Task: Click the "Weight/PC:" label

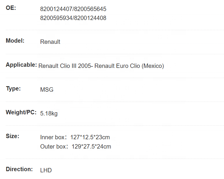Action: (x=21, y=112)
